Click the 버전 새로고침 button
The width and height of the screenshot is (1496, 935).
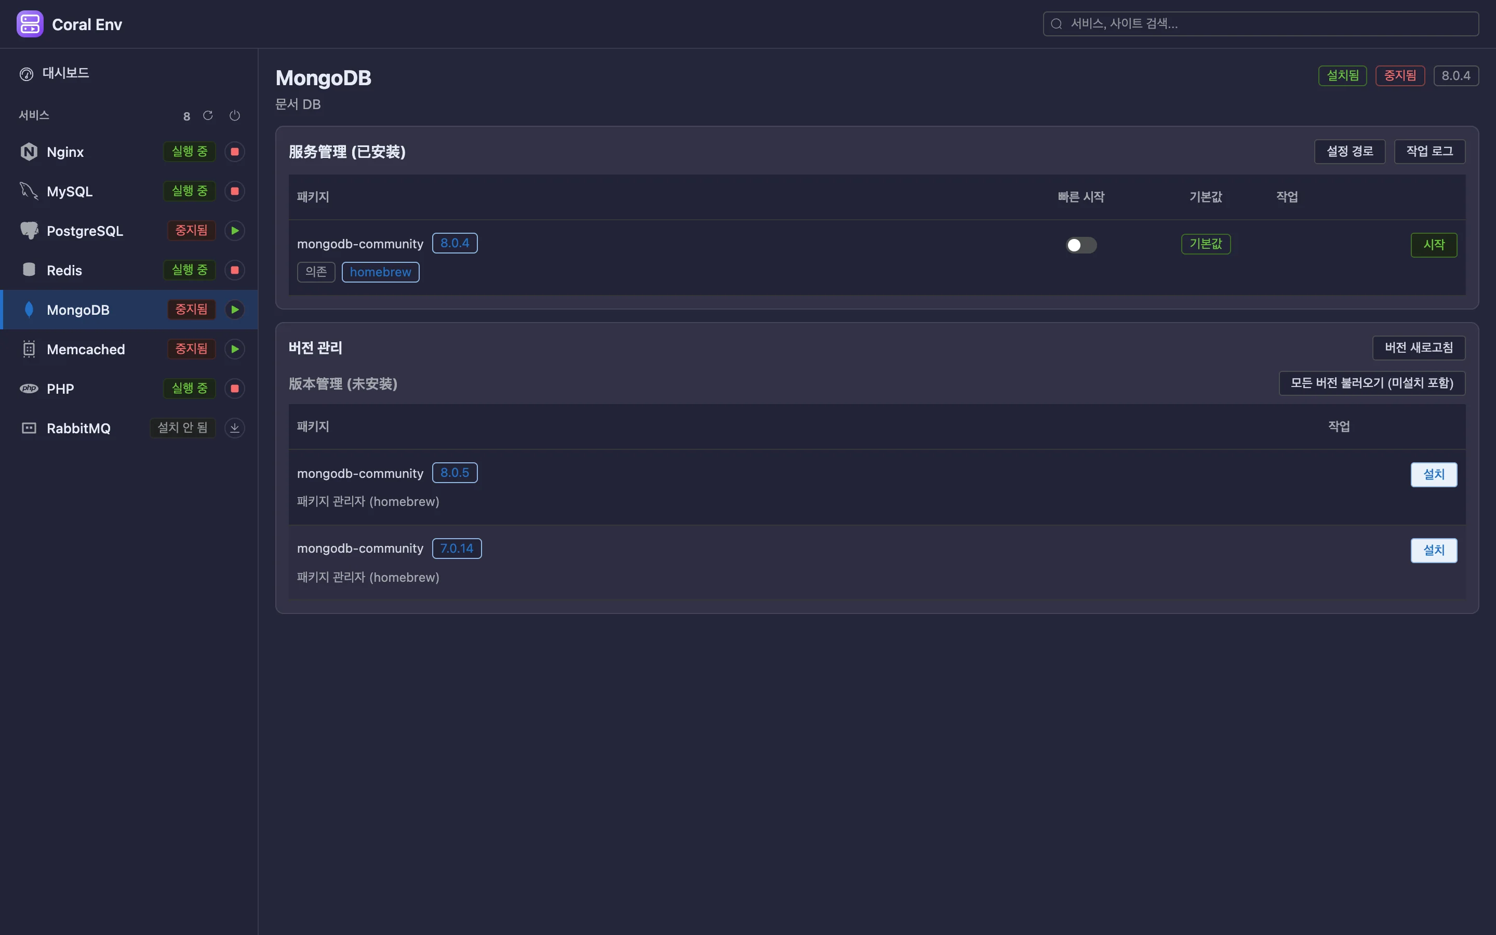(x=1419, y=348)
